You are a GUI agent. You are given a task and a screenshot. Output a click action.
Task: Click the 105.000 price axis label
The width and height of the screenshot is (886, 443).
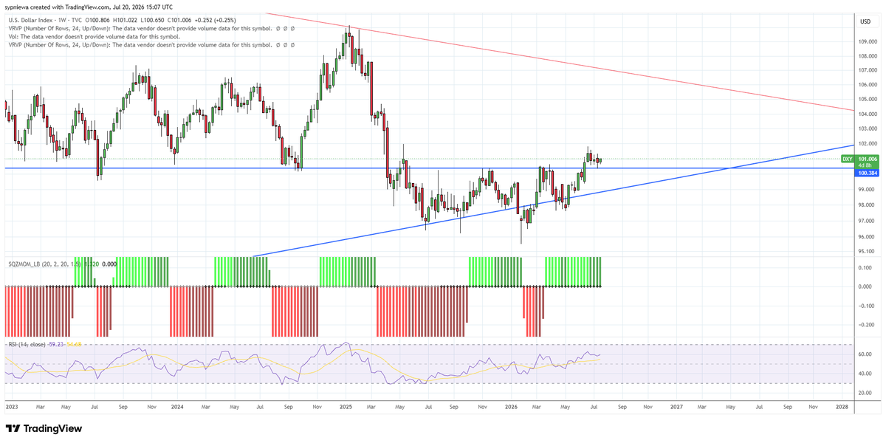coord(868,100)
